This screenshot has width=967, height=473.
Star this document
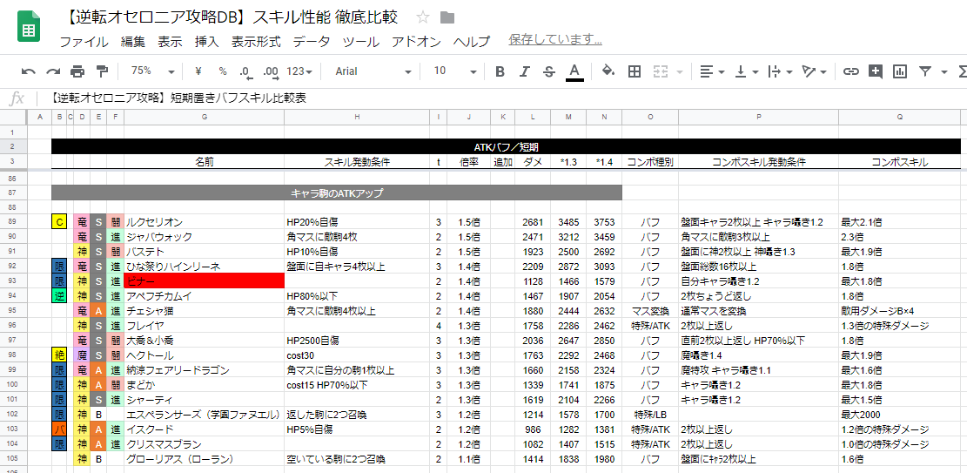(x=422, y=17)
